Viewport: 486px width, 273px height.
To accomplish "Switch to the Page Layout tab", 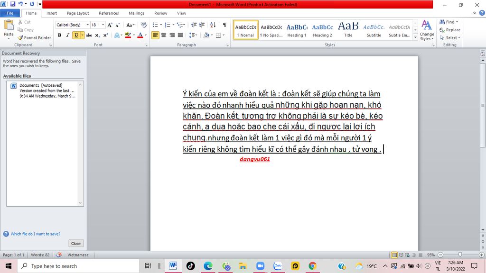I will 78,13.
